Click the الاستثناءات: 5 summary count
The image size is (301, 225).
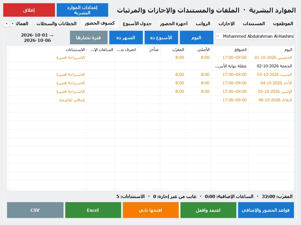pyautogui.click(x=131, y=196)
